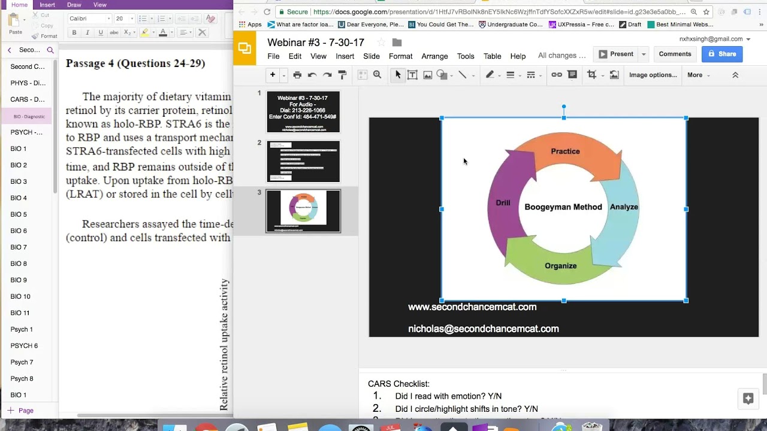The width and height of the screenshot is (767, 431).
Task: Toggle Underline in OneNote ribbon
Action: pyautogui.click(x=101, y=32)
